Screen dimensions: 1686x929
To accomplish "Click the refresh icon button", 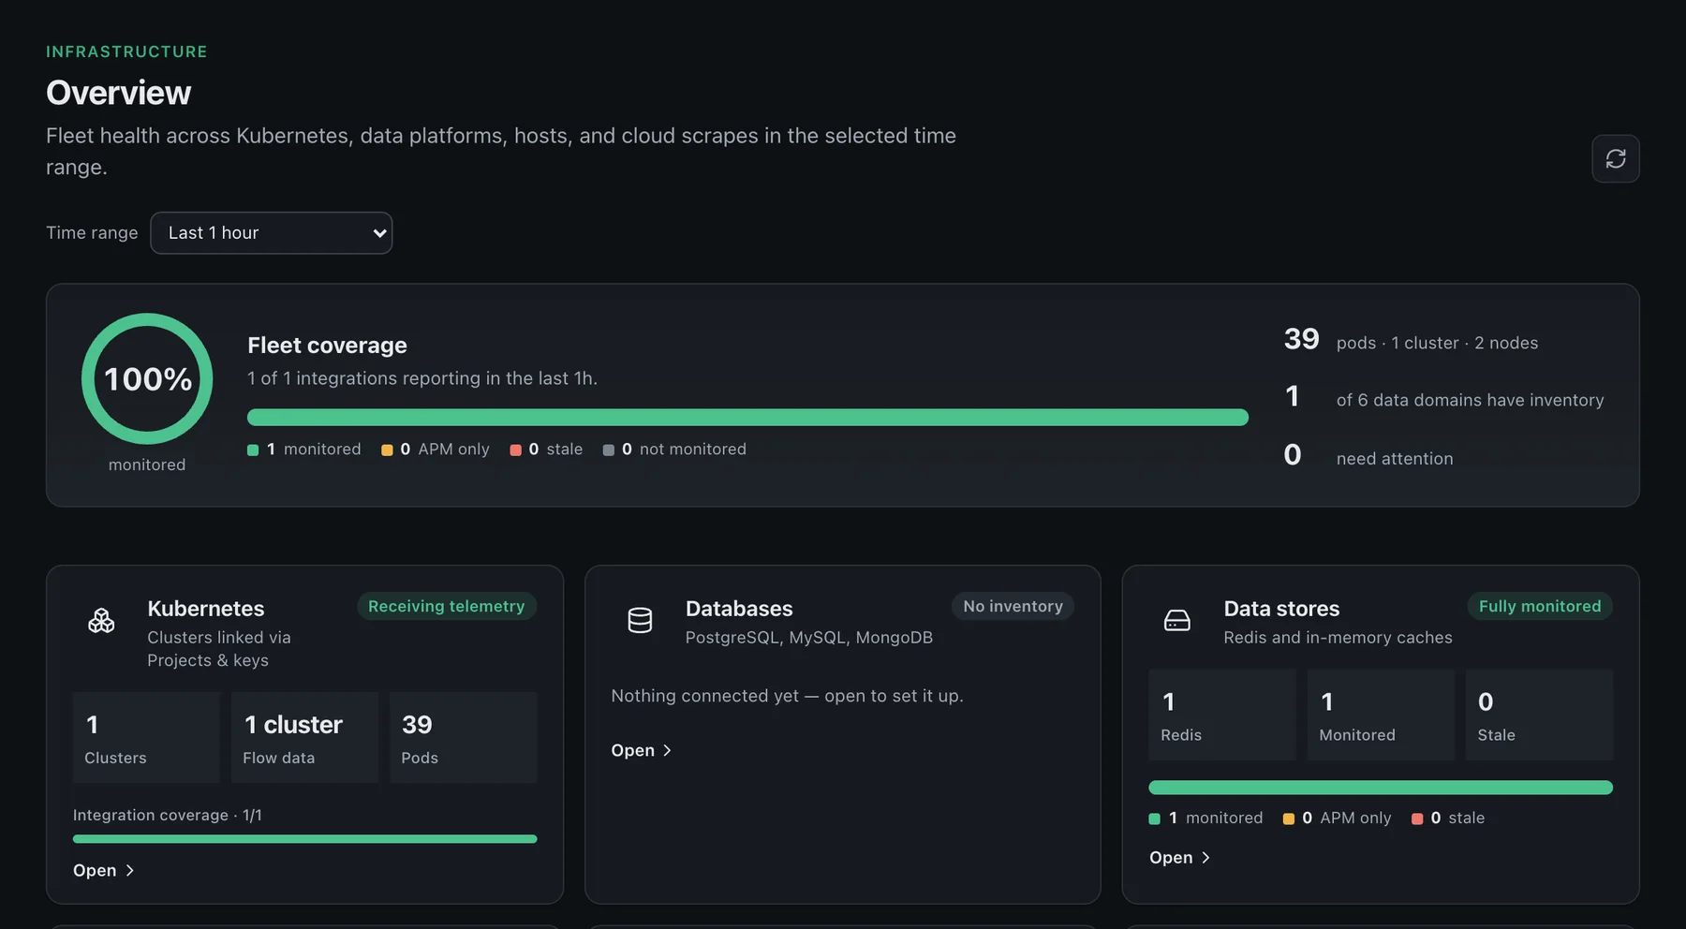I will (1615, 159).
